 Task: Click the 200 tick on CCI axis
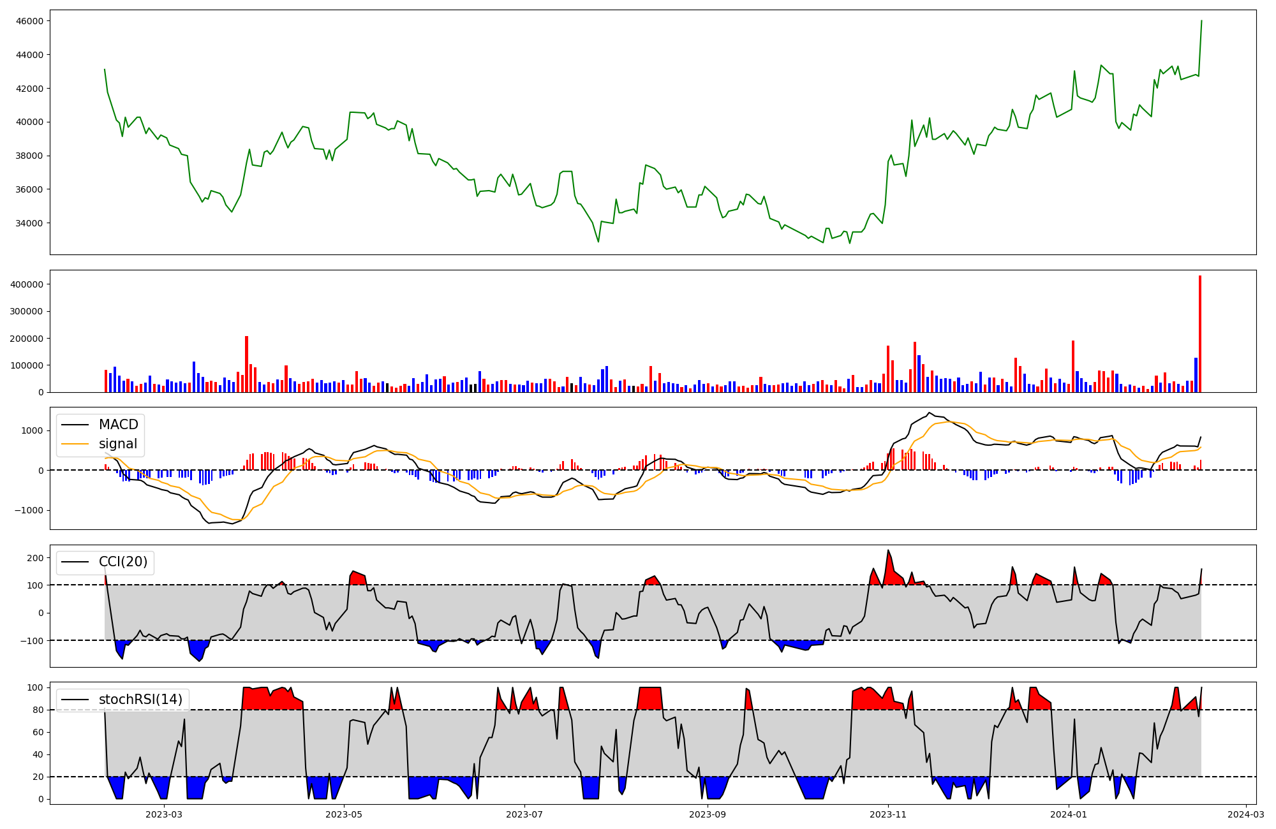[36, 558]
